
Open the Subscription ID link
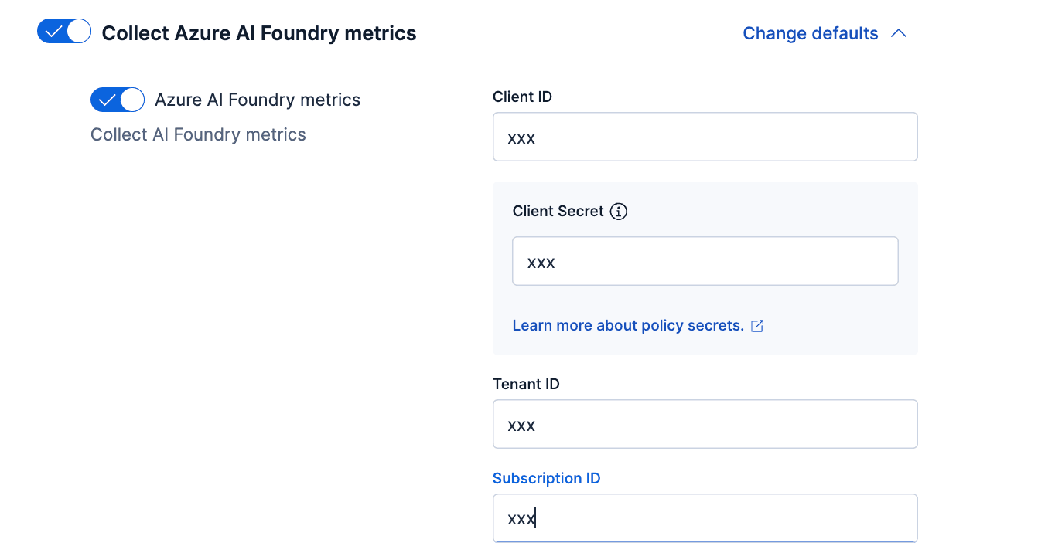coord(546,478)
